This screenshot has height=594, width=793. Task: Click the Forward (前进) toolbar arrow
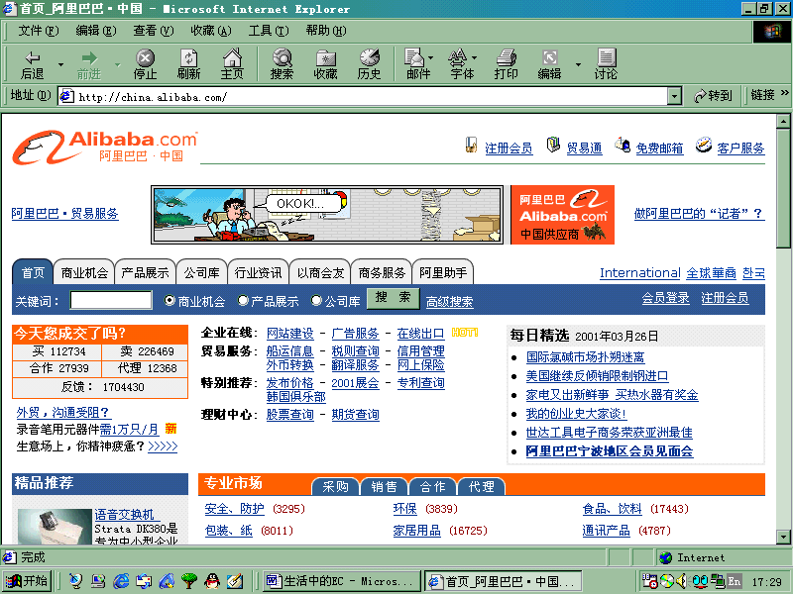[x=89, y=64]
